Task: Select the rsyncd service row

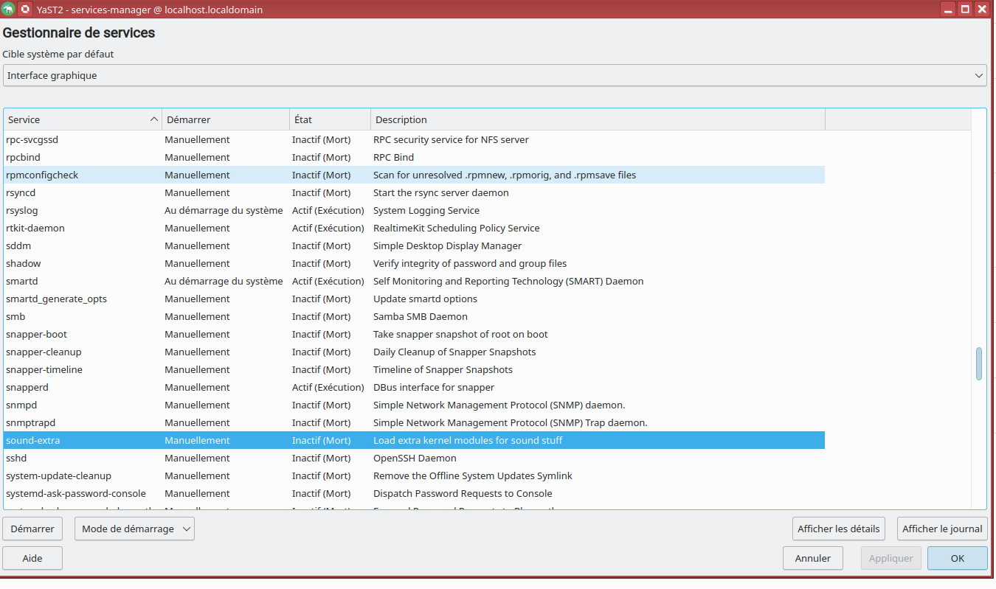Action: coord(414,192)
